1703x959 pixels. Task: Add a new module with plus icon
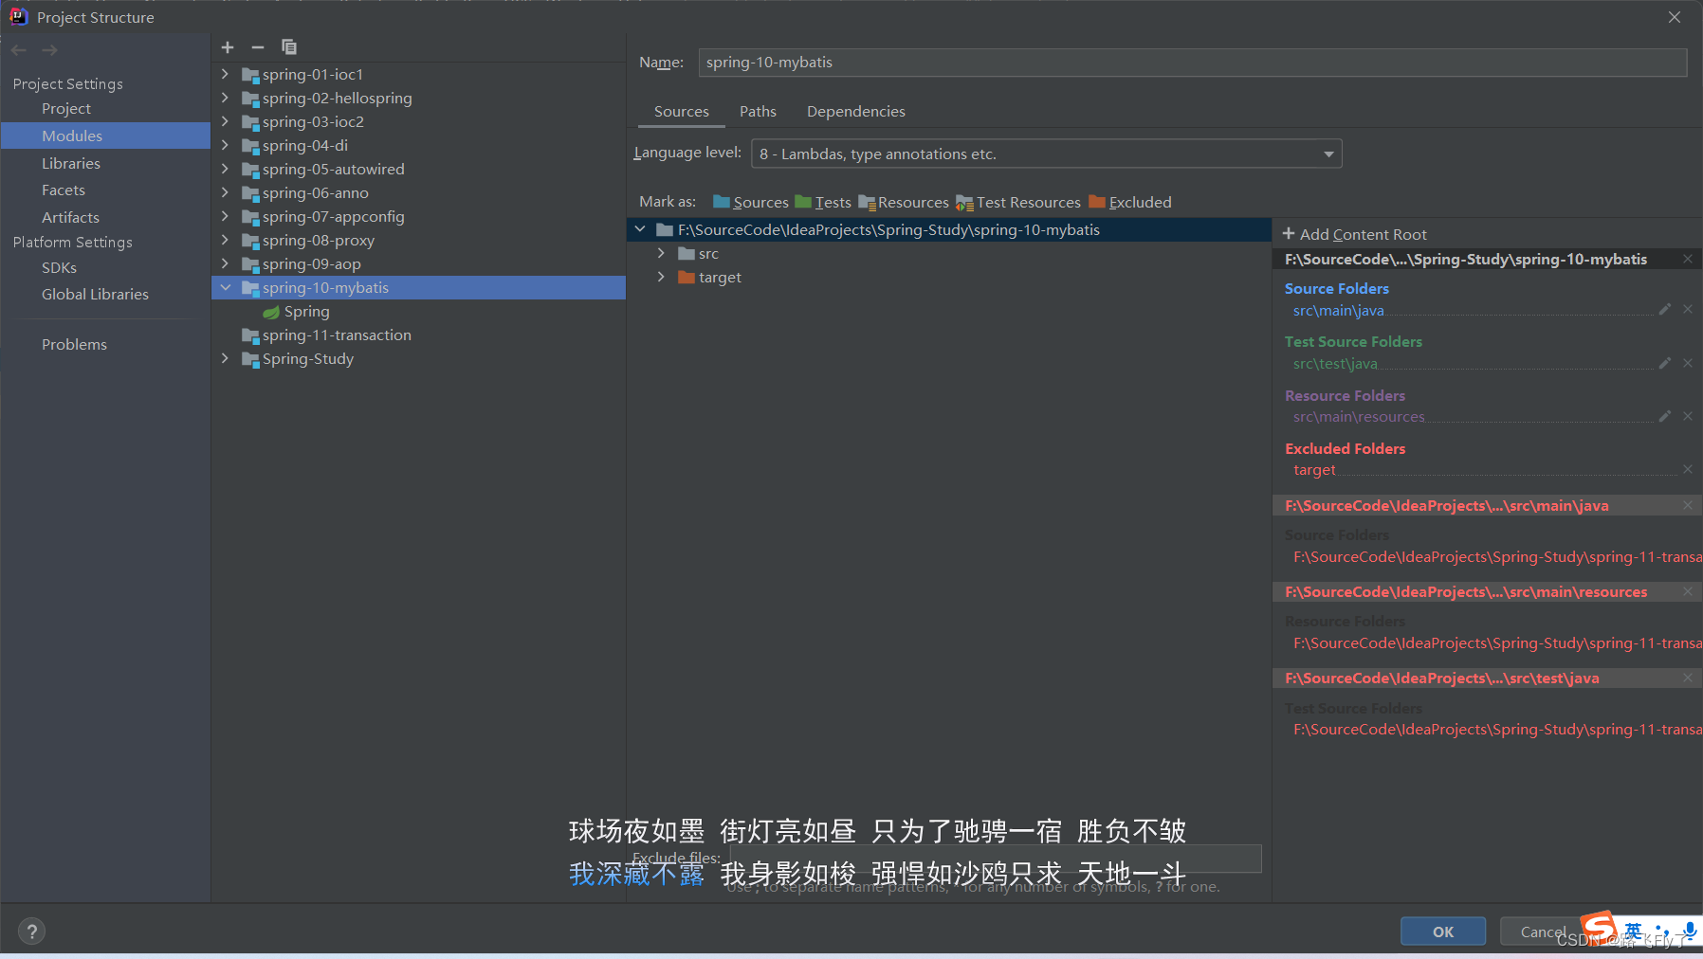228,47
